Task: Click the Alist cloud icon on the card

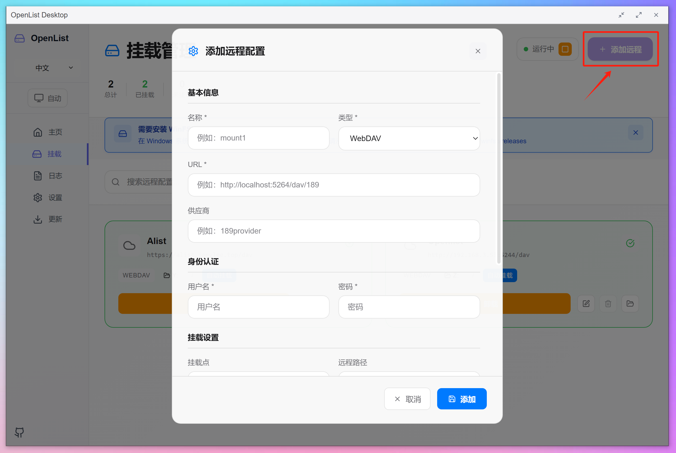Action: pyautogui.click(x=130, y=245)
